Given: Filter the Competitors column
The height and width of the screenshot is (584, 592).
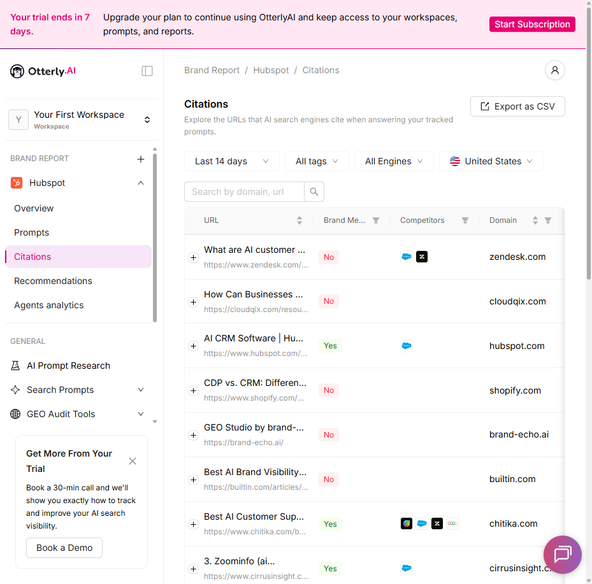Looking at the screenshot, I should pyautogui.click(x=465, y=220).
